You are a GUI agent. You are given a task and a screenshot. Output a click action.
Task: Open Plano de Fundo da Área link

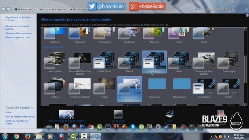tap(67, 121)
